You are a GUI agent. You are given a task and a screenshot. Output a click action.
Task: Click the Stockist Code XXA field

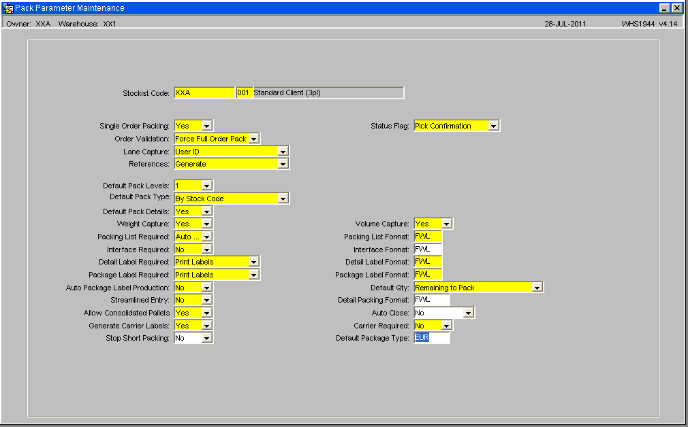pos(204,93)
